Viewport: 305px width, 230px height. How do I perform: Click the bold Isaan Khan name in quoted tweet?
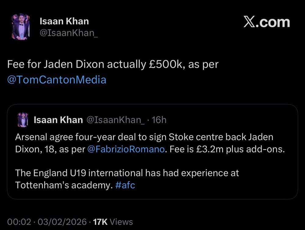(58, 120)
